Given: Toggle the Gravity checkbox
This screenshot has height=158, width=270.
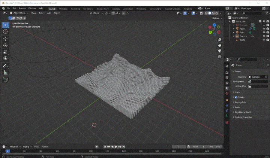Looking at the screenshot, I should [x=235, y=97].
